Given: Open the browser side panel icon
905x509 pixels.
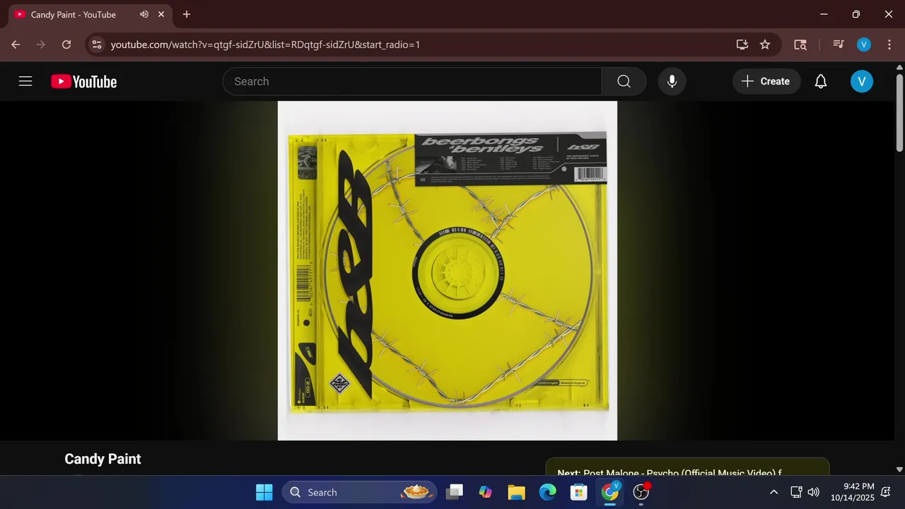Looking at the screenshot, I should point(800,45).
